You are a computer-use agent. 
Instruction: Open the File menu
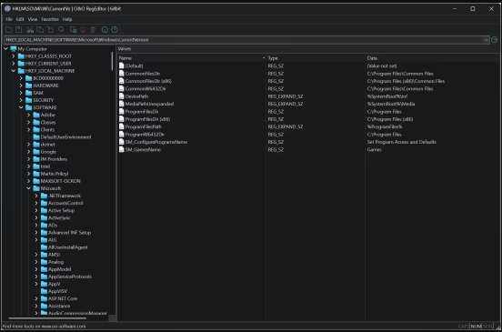9,19
